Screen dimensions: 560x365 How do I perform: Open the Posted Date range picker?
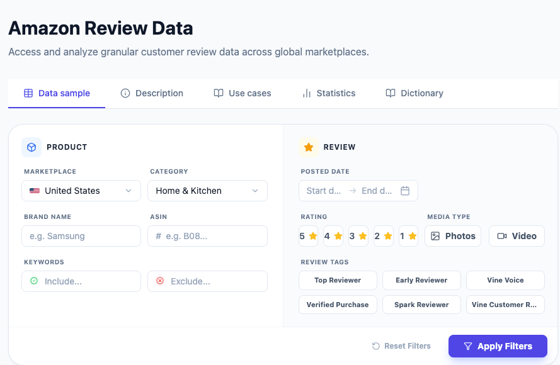[358, 191]
